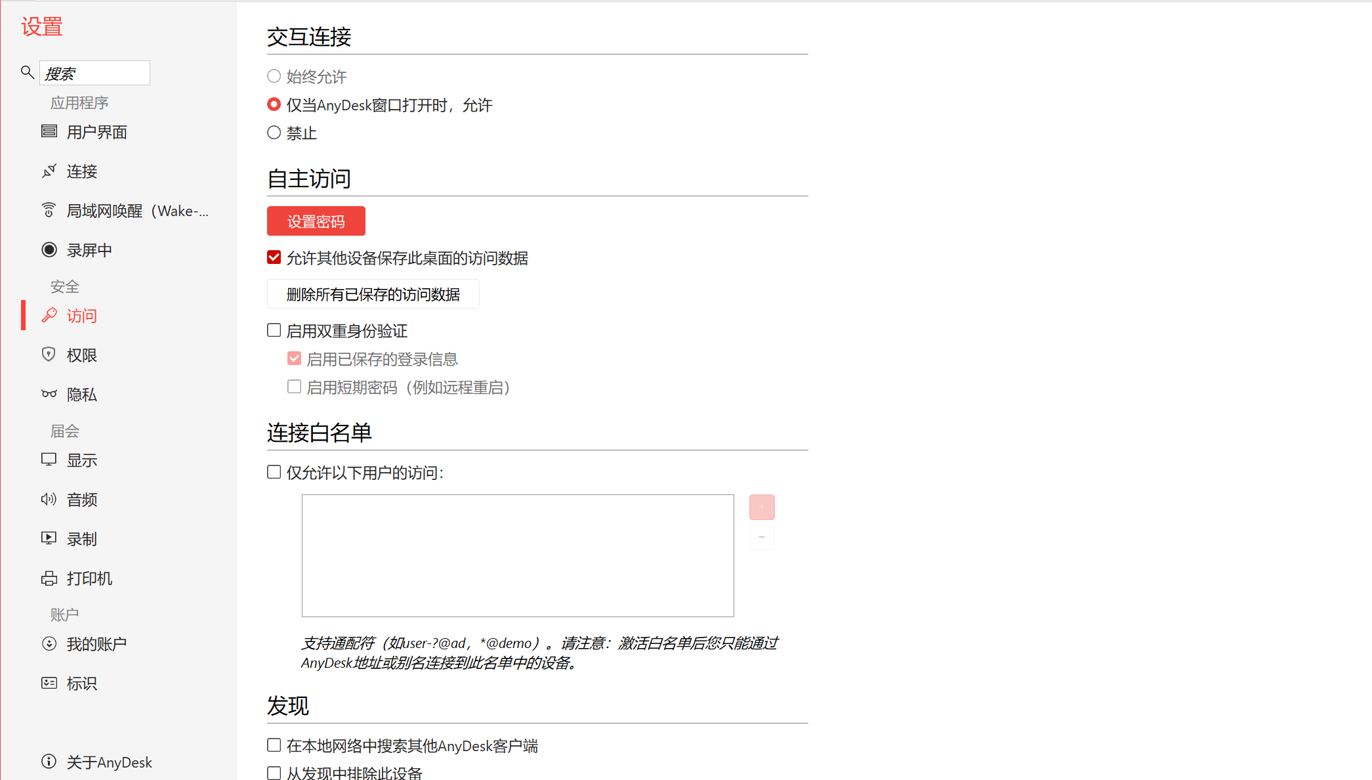Screen dimensions: 1372x780
Task: Click the 设置密码 button
Action: point(316,221)
